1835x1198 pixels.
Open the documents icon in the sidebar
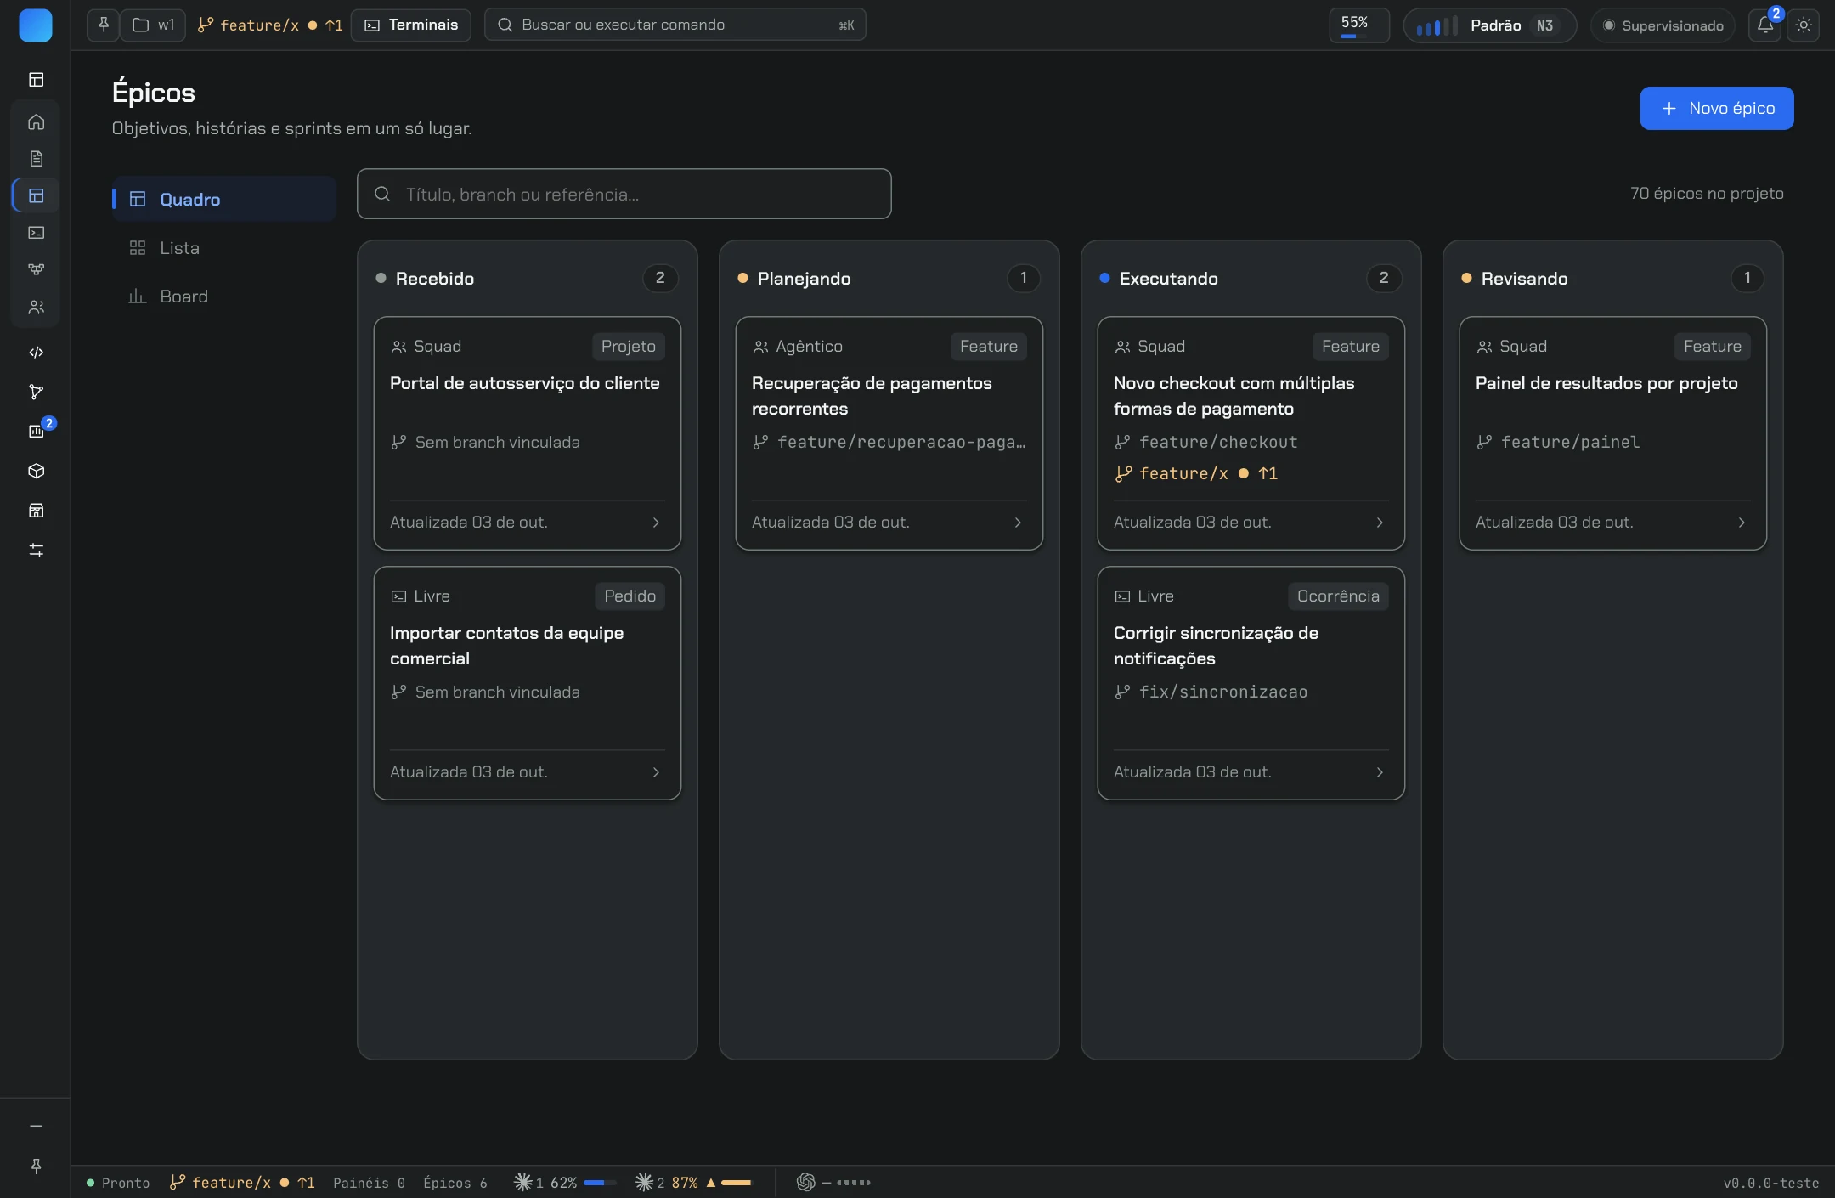point(37,159)
